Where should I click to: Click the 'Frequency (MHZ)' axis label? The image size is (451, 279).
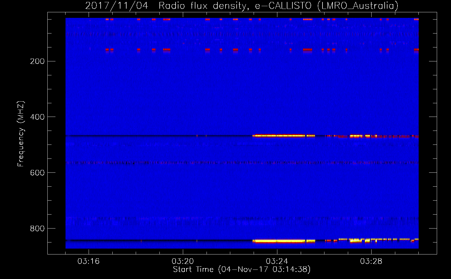click(x=21, y=134)
